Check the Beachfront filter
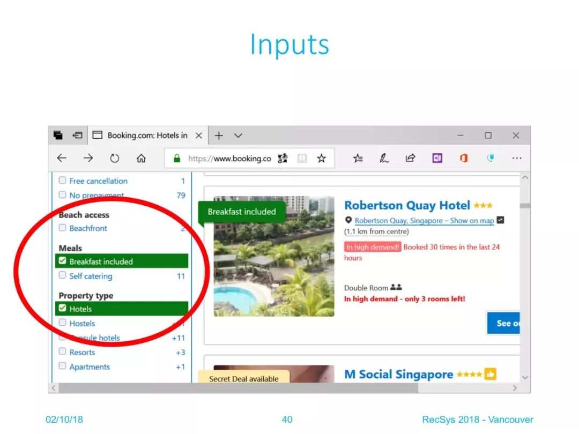This screenshot has height=434, width=579. point(62,228)
